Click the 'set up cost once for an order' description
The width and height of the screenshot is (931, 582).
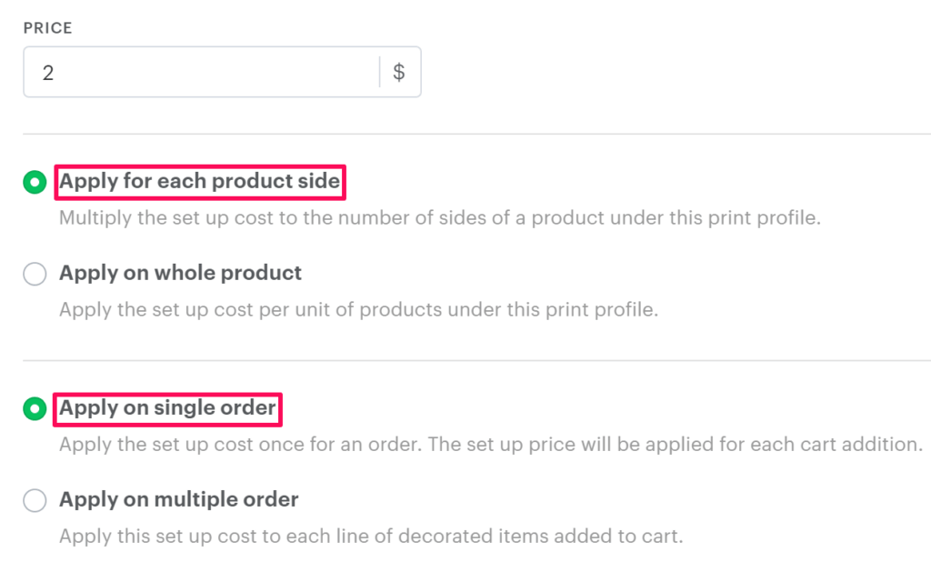(491, 445)
